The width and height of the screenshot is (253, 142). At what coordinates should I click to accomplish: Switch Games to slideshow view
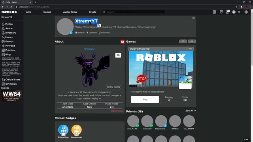click(x=183, y=41)
